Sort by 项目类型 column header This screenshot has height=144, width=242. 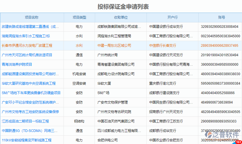[79, 17]
